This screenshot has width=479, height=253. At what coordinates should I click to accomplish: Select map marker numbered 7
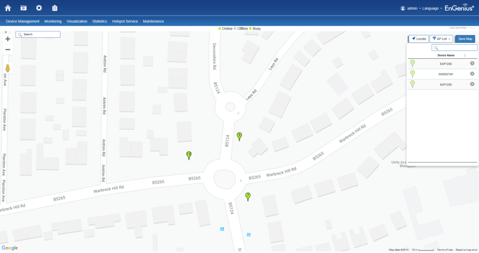point(248,196)
